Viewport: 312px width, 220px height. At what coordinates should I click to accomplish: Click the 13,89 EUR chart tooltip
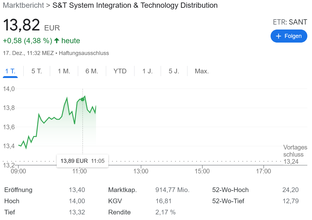point(82,161)
